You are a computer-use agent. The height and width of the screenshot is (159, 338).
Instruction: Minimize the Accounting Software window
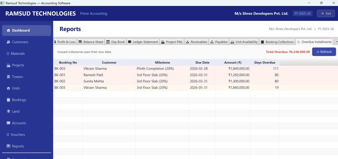pos(309,3)
